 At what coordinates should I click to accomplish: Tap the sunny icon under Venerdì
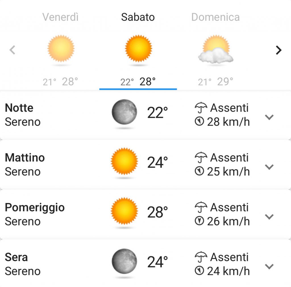pos(61,48)
